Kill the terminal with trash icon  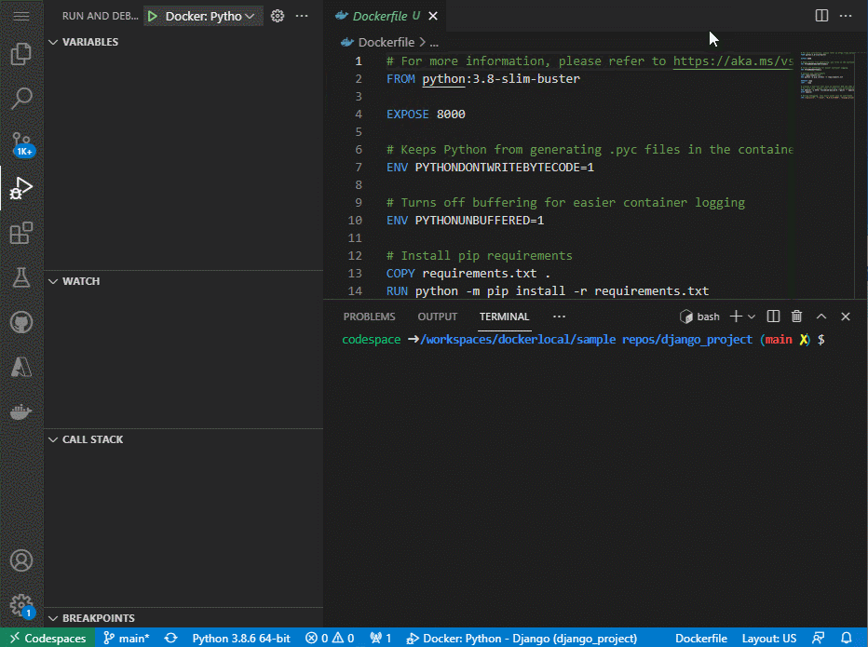(796, 316)
